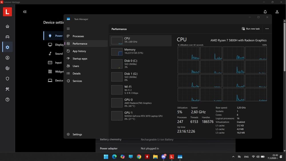Select Memory in the performance list

(140, 52)
